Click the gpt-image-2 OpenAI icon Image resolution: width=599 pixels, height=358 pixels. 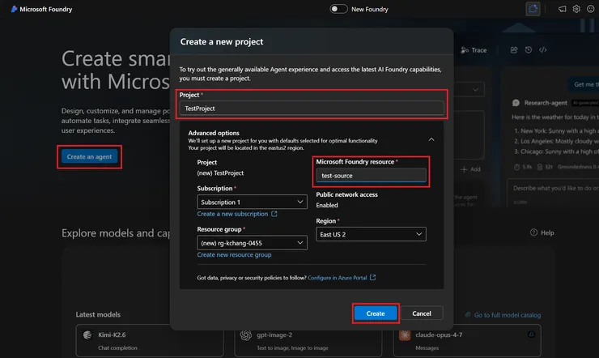[x=245, y=335]
